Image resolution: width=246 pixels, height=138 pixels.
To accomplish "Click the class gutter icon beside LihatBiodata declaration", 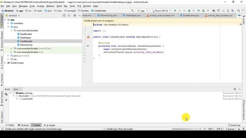I will tap(88, 37).
